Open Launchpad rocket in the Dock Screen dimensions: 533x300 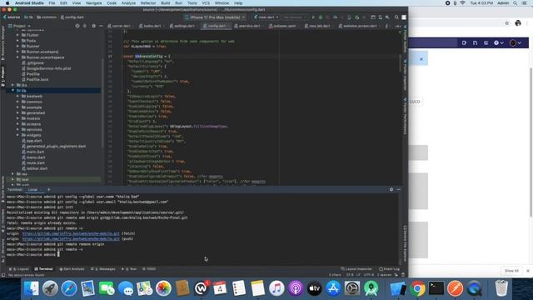click(50, 288)
